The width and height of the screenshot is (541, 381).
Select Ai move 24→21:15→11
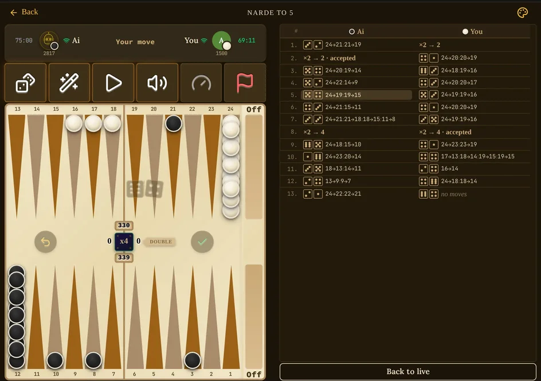(343, 107)
